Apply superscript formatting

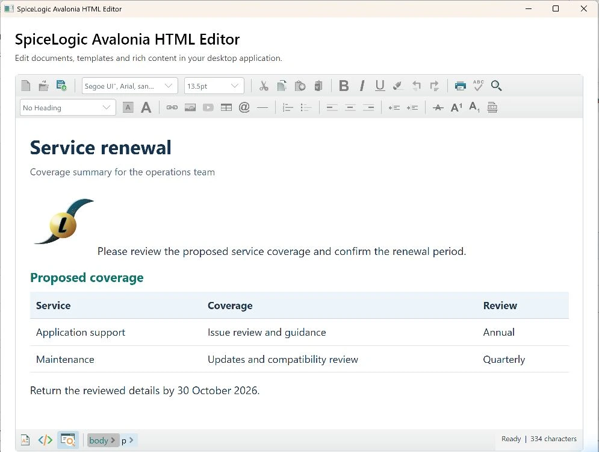[456, 107]
